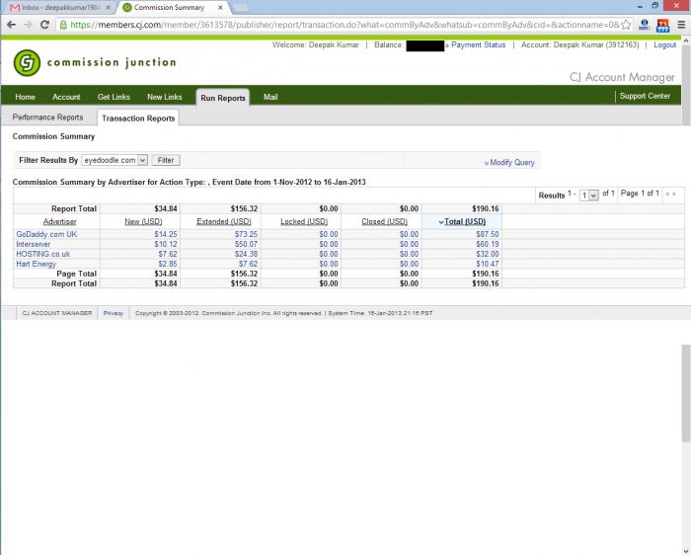The height and width of the screenshot is (555, 691).
Task: Open Hart Energy advertiser link
Action: 37,264
